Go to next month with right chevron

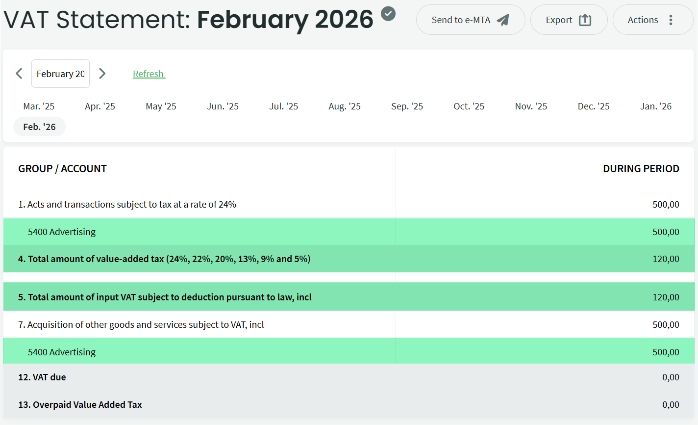102,74
